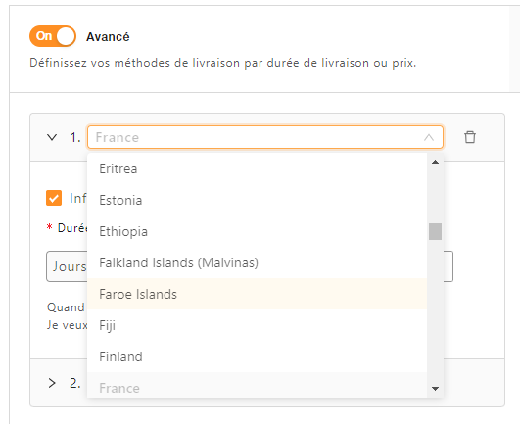
Task: Delete shipping rule 1 with trash icon
Action: [x=470, y=137]
